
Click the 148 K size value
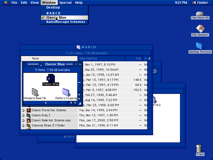click(137, 80)
